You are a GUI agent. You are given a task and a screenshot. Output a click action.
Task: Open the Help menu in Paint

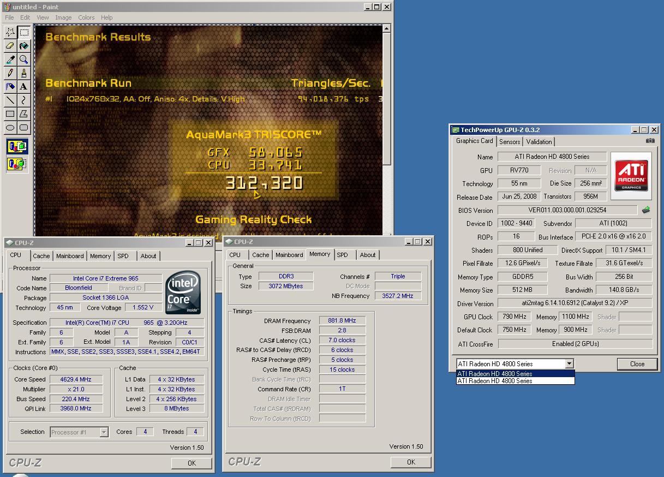[x=107, y=17]
